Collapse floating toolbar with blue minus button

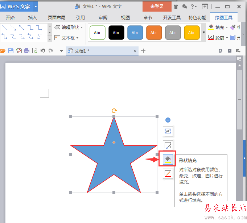(x=168, y=120)
